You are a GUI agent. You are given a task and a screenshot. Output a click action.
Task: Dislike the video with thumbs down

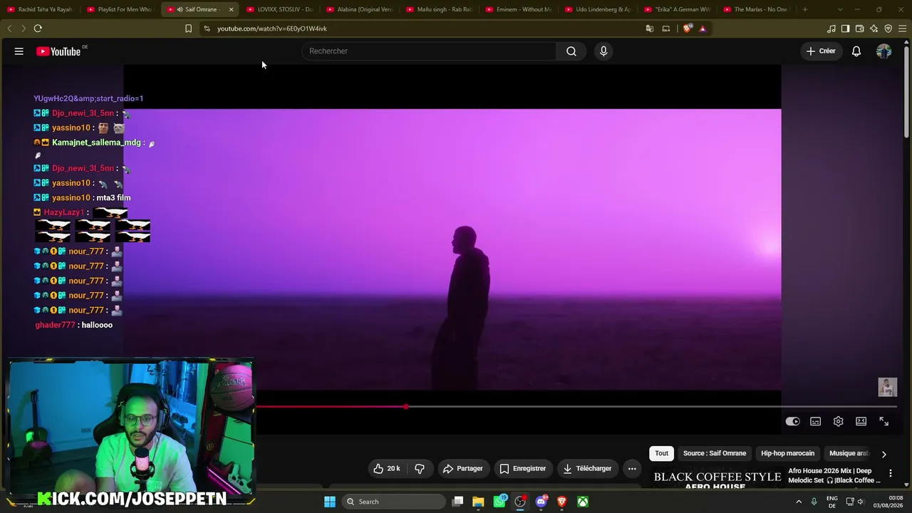click(x=420, y=469)
